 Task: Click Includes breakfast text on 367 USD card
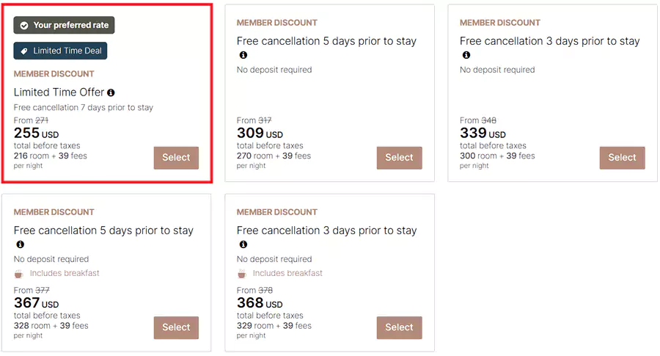(x=65, y=274)
